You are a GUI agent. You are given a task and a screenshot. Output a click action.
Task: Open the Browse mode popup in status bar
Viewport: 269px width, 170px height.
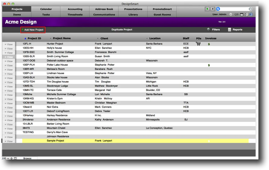pyautogui.click(x=28, y=158)
